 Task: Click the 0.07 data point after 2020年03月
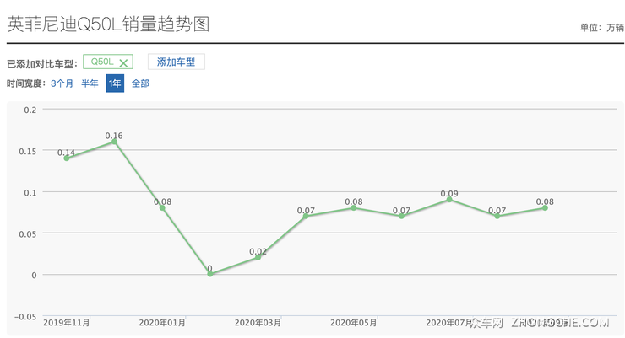(306, 217)
